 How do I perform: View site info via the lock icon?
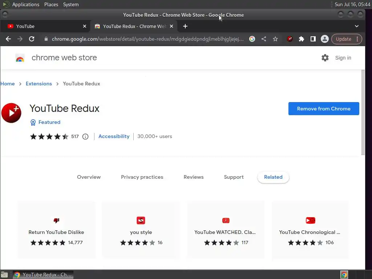[x=46, y=39]
